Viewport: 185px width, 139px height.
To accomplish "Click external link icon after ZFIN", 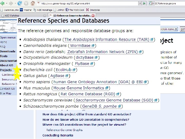I will [140, 52].
